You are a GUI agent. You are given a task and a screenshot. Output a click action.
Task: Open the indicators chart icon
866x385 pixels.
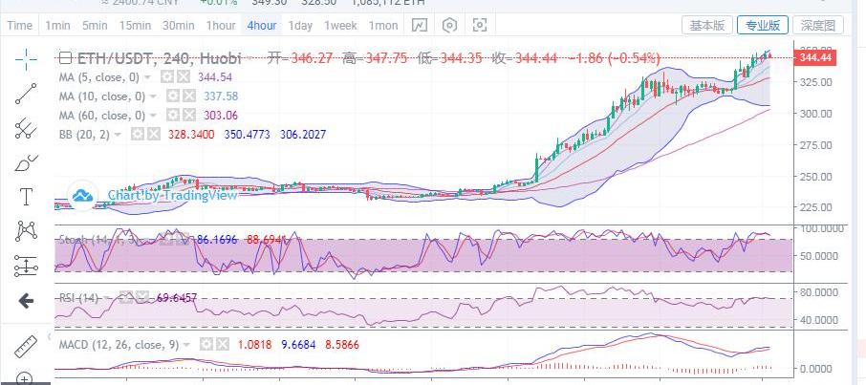click(x=420, y=26)
